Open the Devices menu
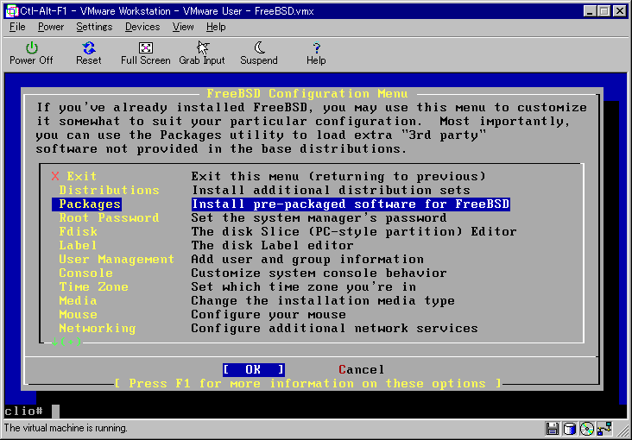 point(142,27)
